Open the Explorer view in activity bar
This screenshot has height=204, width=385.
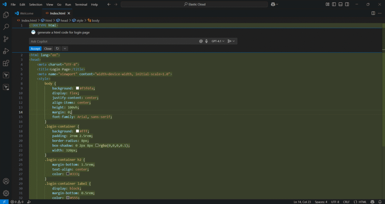tap(6, 15)
